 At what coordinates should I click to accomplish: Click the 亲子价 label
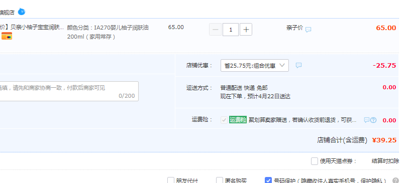294,28
